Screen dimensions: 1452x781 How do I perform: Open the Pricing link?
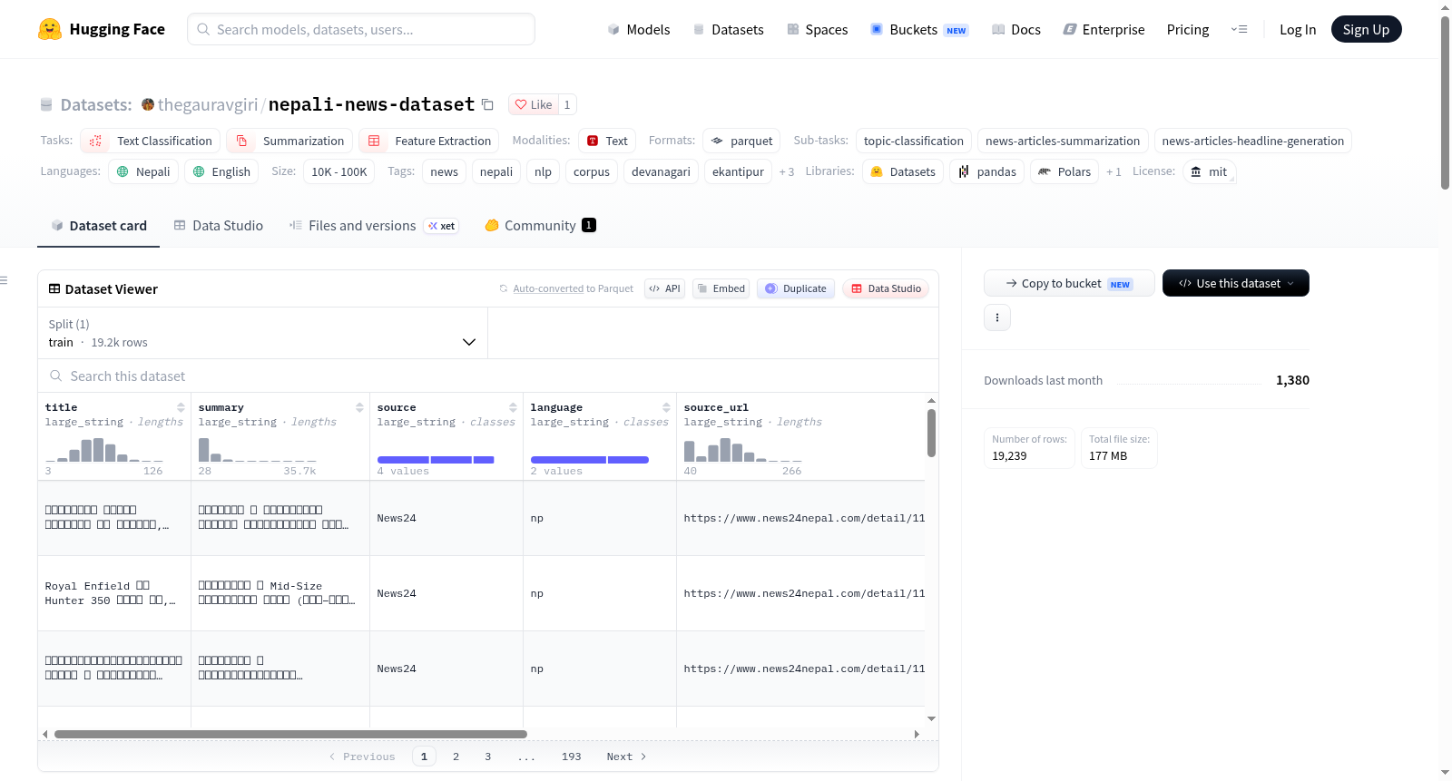click(x=1188, y=29)
